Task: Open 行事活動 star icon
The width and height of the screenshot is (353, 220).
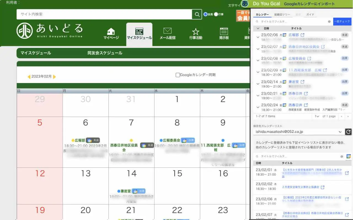Action: tap(196, 32)
